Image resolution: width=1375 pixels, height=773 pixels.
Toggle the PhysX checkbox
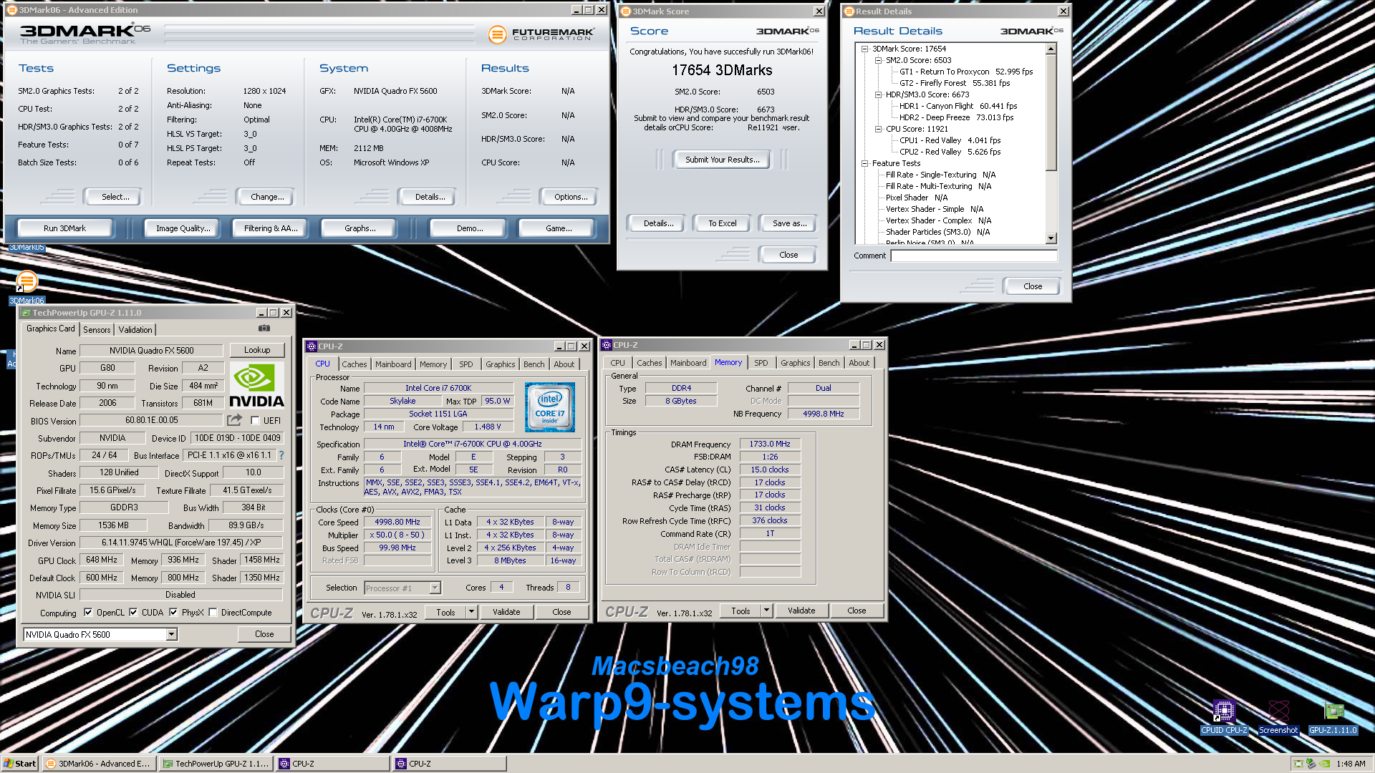coord(173,613)
